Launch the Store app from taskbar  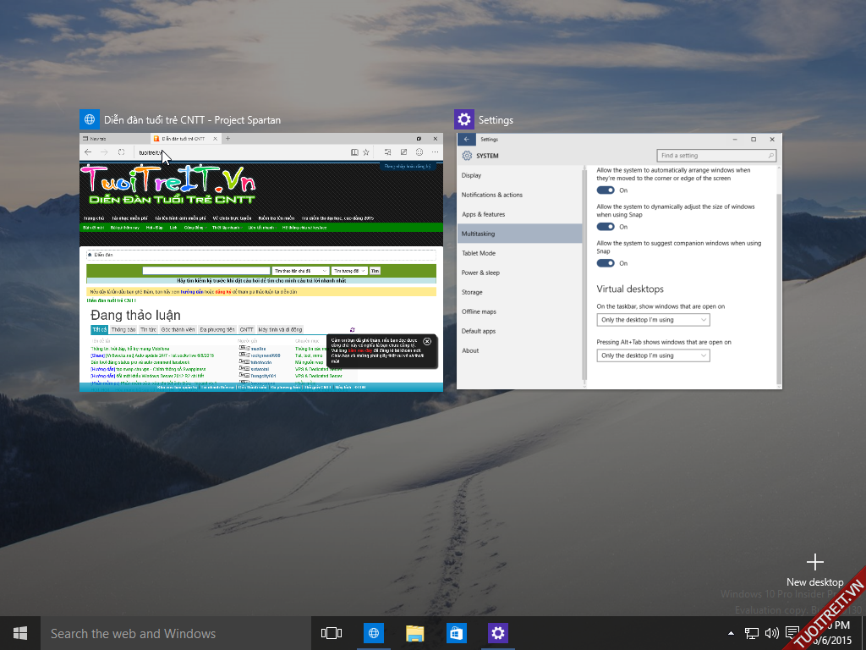pyautogui.click(x=456, y=633)
